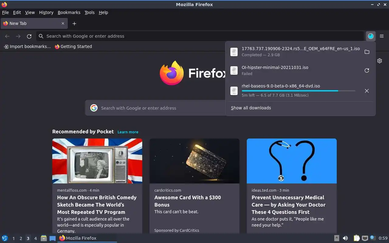Go forward one page
The image size is (389, 243).
pyautogui.click(x=18, y=36)
